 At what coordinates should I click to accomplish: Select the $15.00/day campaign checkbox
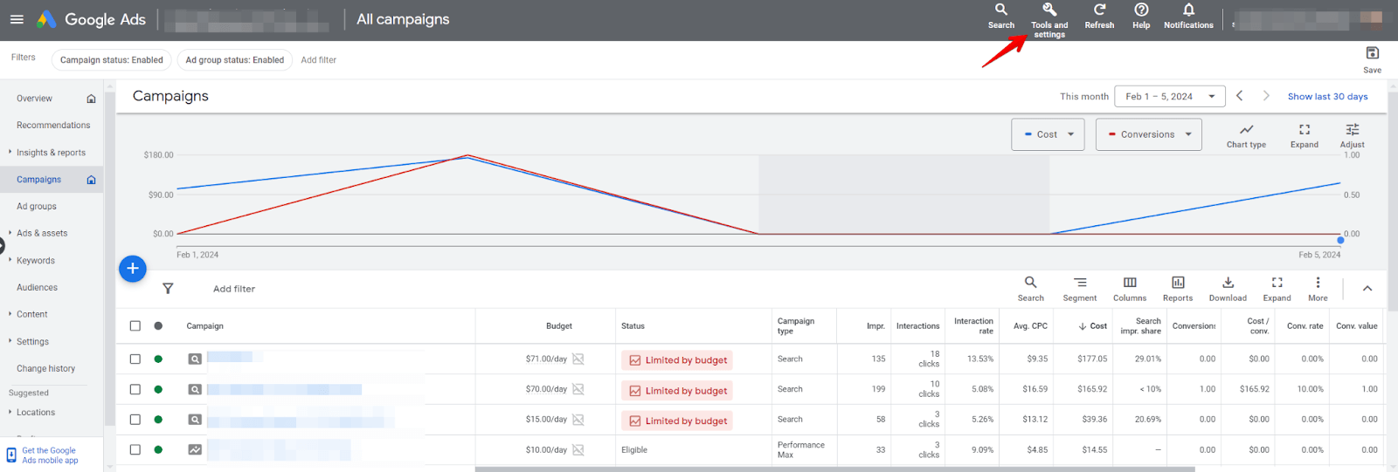[x=135, y=420]
